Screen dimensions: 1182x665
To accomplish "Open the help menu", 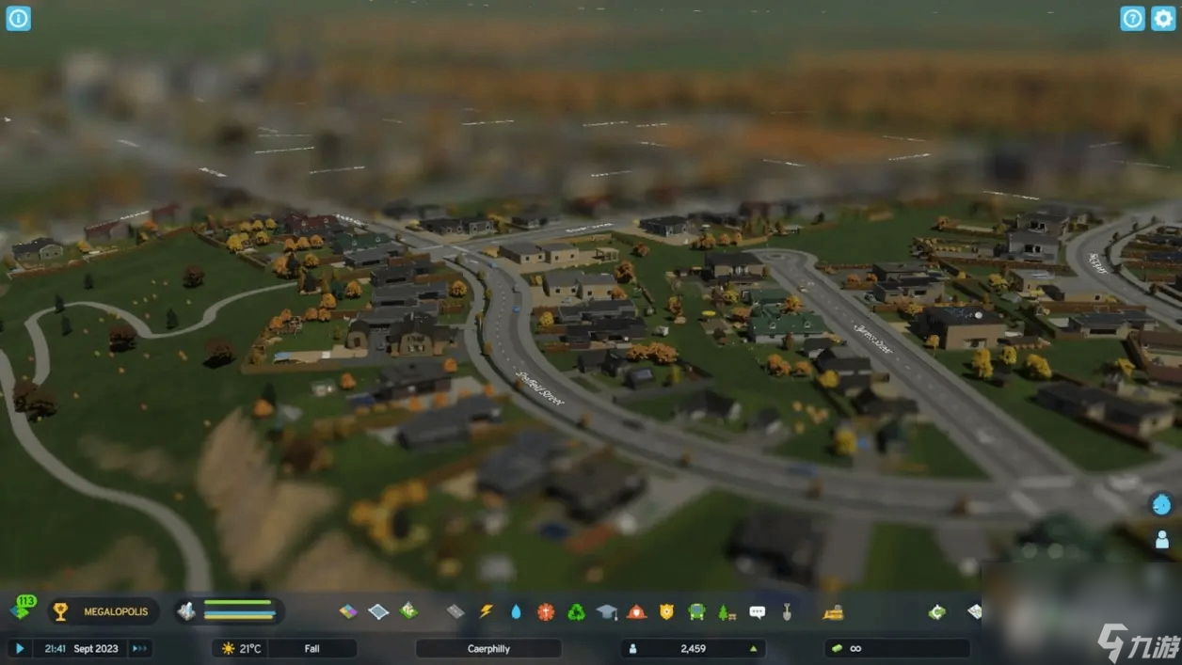I will pyautogui.click(x=1132, y=18).
